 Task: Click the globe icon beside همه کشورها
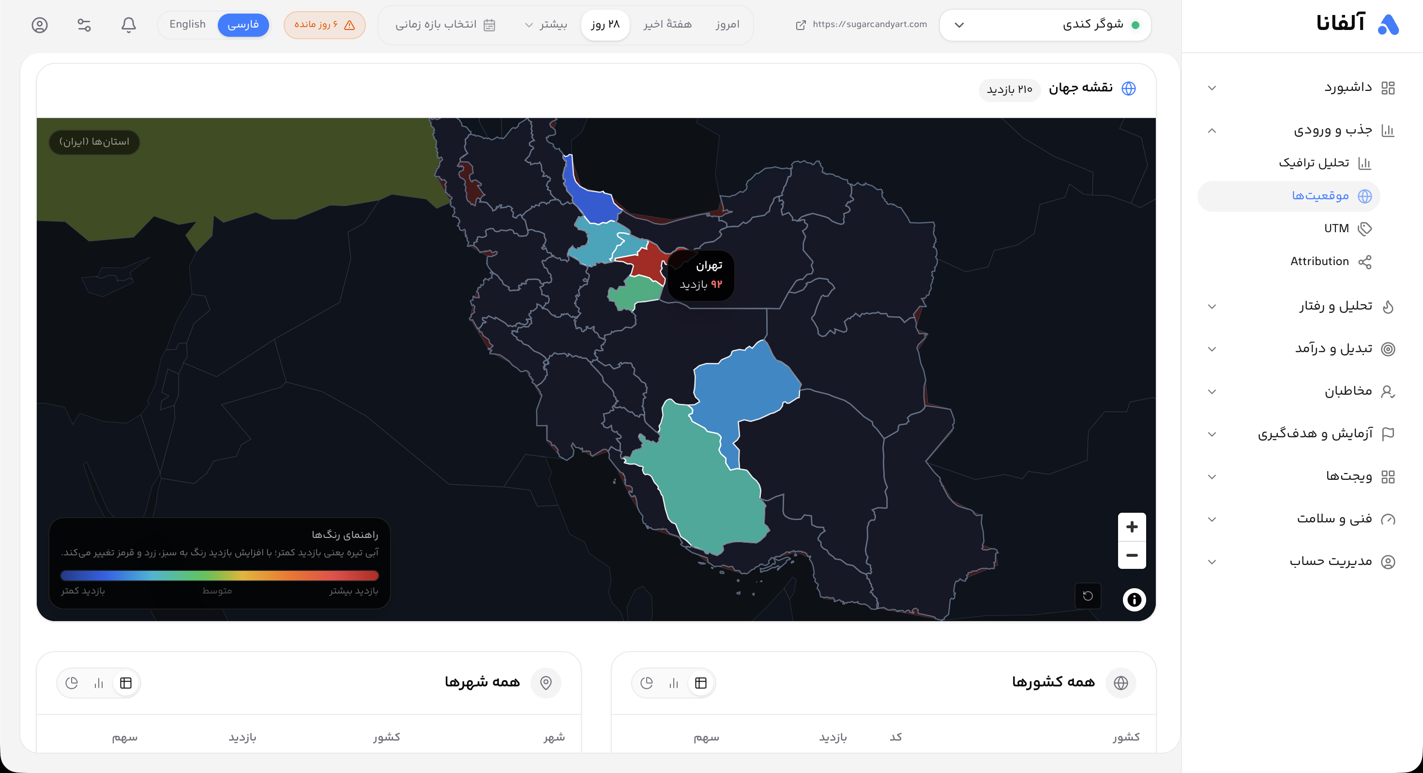coord(1121,683)
